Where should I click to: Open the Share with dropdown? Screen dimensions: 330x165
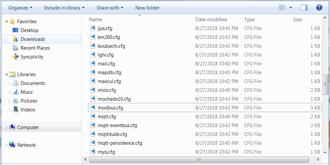point(110,8)
